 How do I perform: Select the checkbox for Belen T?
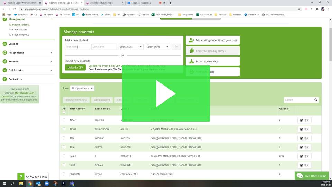pyautogui.click(x=64, y=156)
